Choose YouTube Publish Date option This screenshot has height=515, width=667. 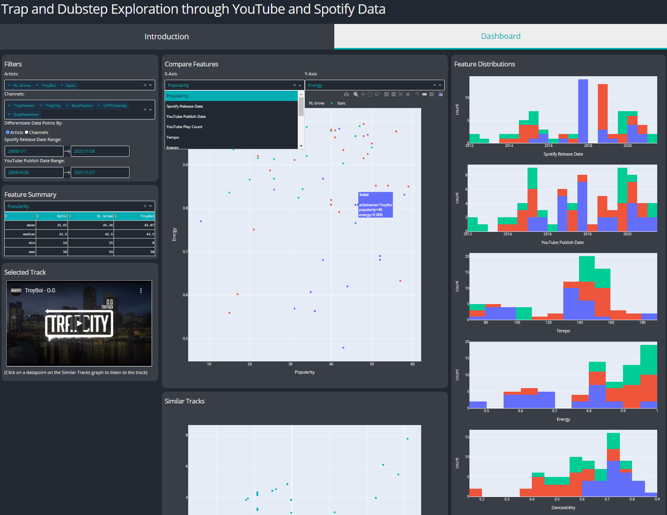click(231, 117)
